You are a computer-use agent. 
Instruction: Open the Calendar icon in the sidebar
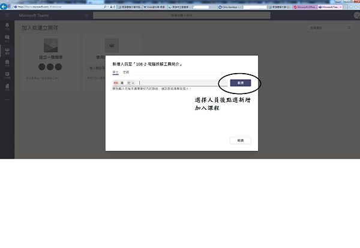point(7,75)
